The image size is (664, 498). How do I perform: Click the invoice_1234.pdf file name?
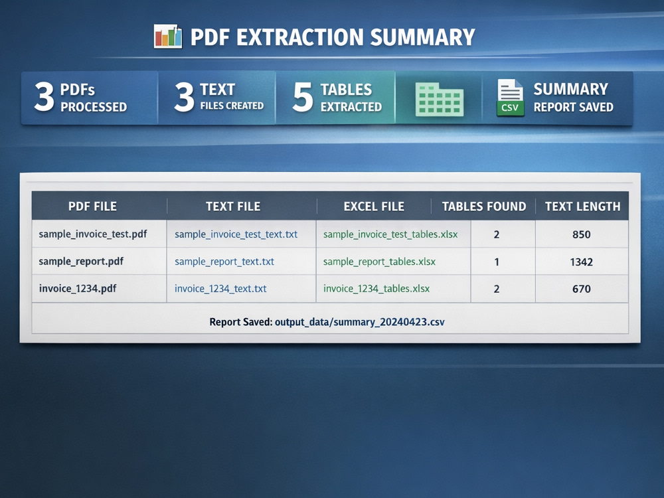tap(78, 288)
